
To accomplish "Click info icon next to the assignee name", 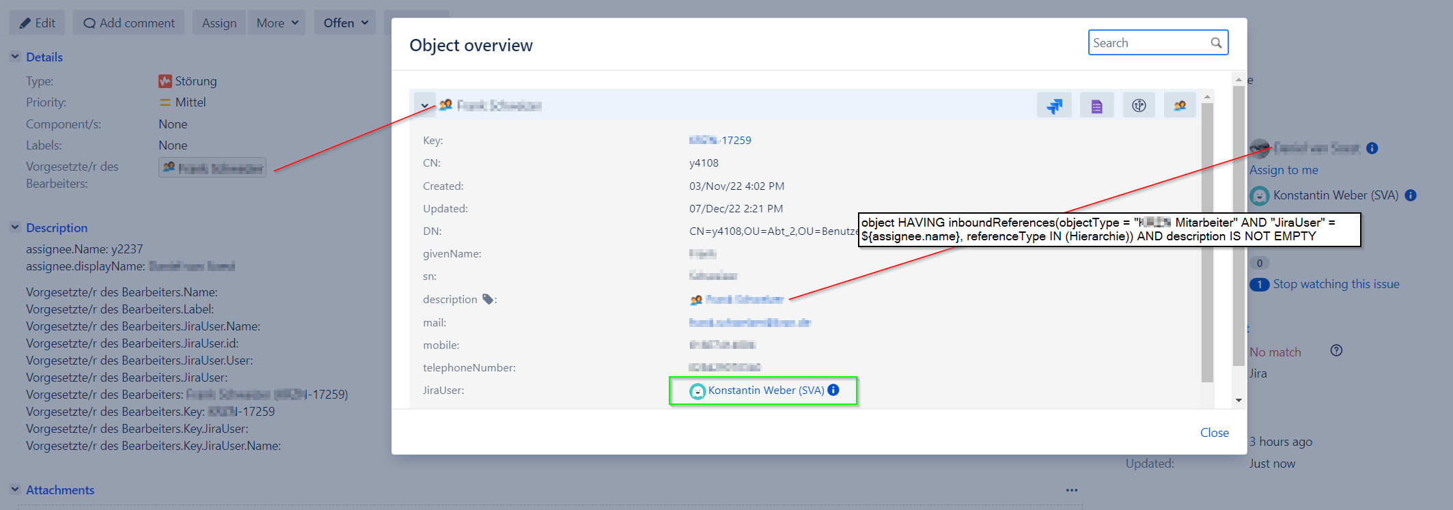I will 1372,148.
